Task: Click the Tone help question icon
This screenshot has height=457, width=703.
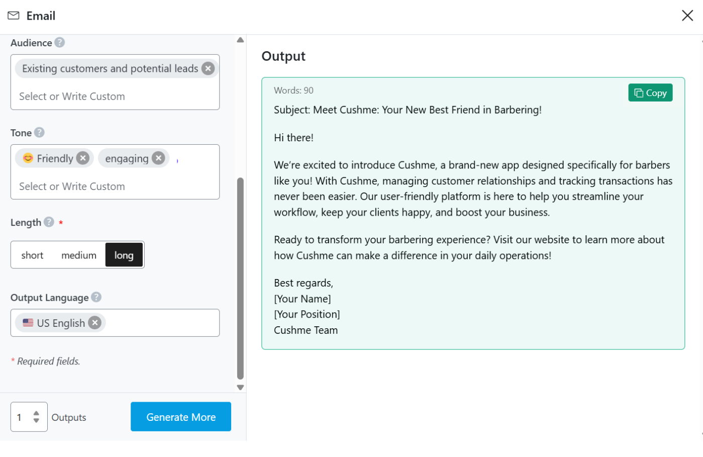Action: pyautogui.click(x=39, y=133)
